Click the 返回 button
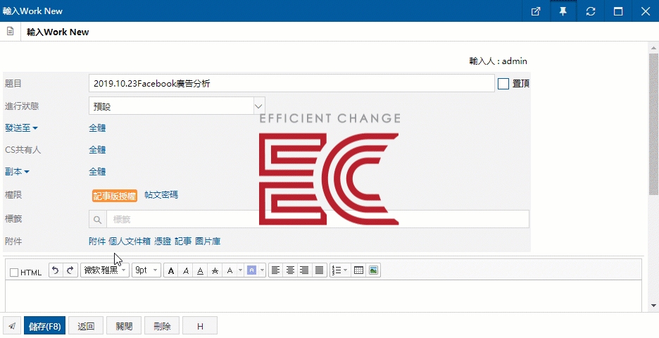Image resolution: width=659 pixels, height=338 pixels. [x=86, y=326]
